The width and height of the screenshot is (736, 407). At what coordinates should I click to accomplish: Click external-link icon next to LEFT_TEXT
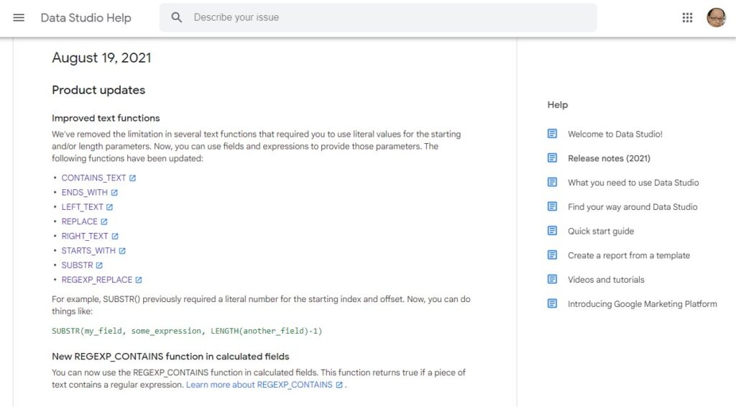tap(109, 207)
